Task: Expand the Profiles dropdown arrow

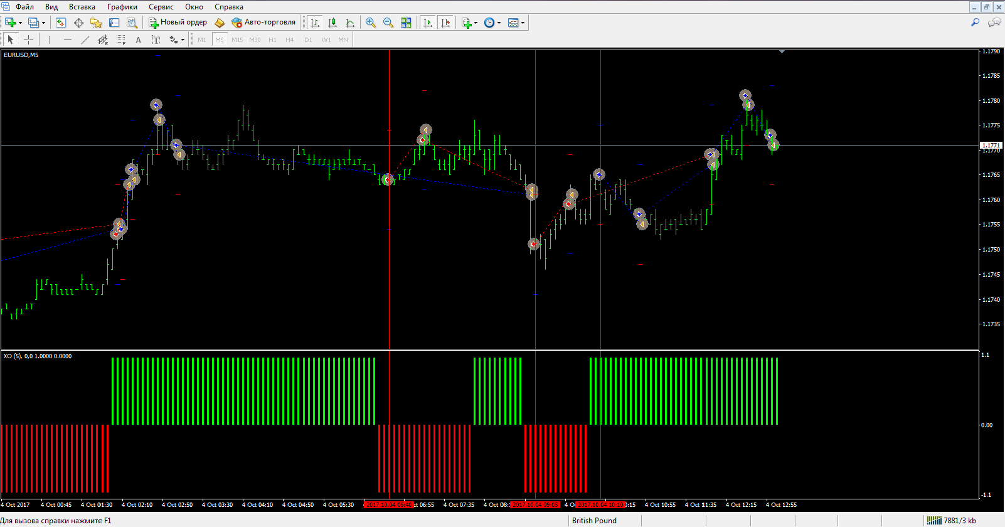Action: [x=43, y=23]
